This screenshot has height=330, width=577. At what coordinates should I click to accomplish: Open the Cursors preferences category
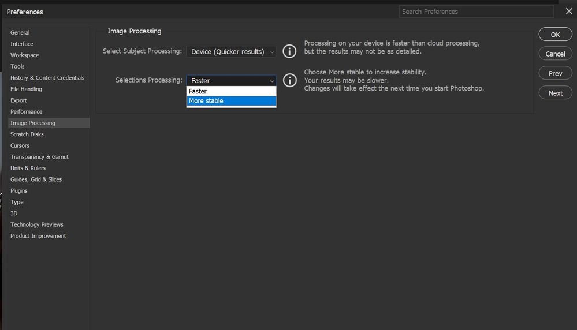tap(20, 145)
